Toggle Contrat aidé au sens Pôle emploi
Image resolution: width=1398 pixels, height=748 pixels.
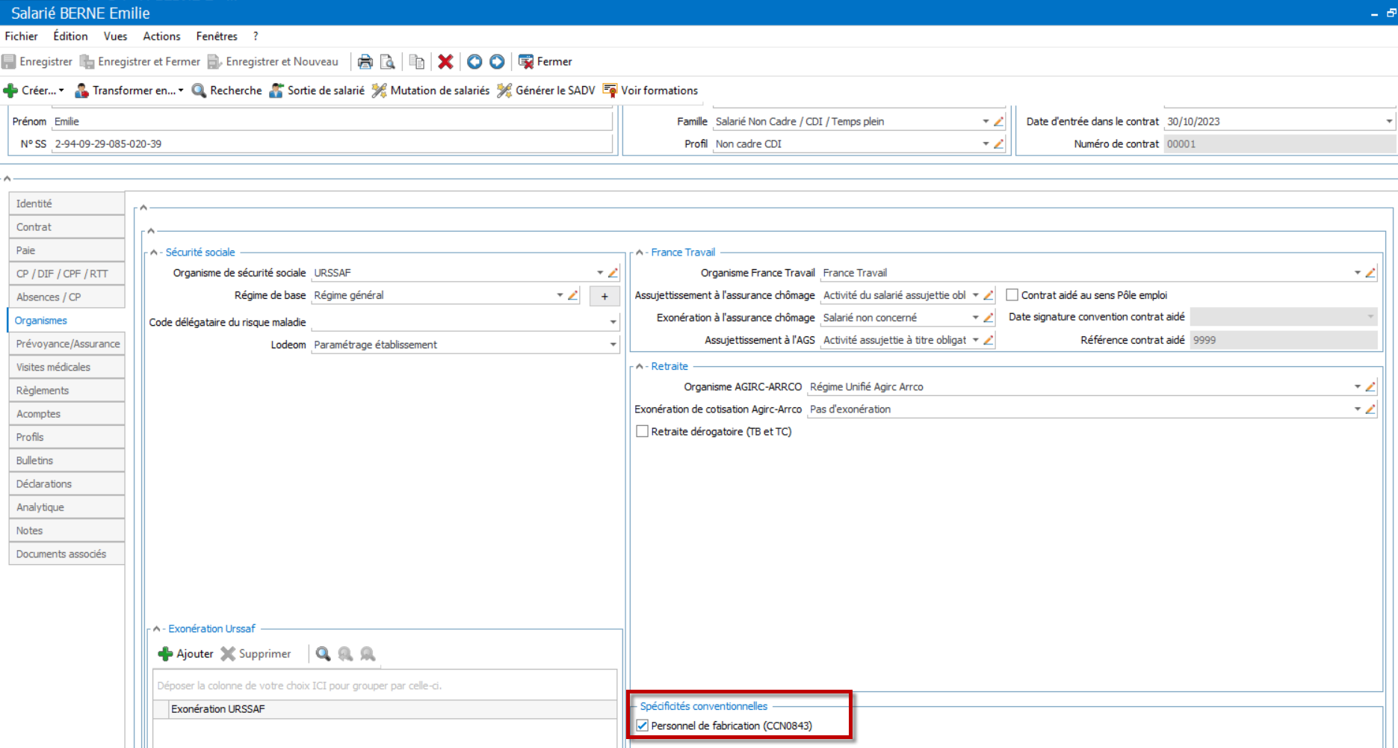coord(1012,295)
